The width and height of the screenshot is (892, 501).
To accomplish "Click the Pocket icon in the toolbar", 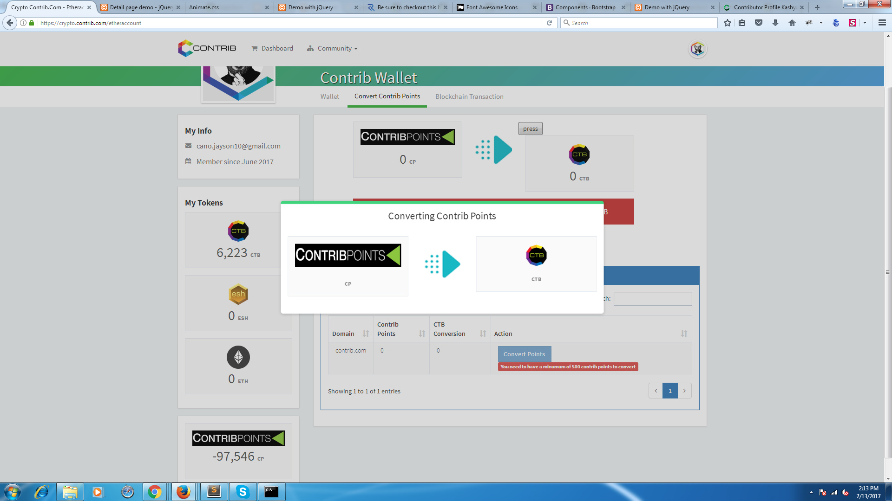I will pyautogui.click(x=759, y=23).
